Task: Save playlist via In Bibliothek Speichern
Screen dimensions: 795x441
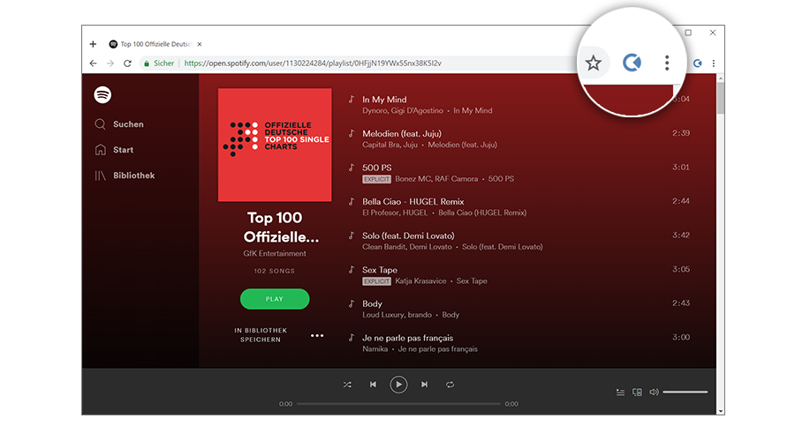Action: click(261, 334)
